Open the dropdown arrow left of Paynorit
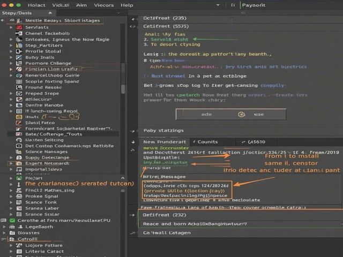This screenshot has width=343, height=257. [x=218, y=5]
